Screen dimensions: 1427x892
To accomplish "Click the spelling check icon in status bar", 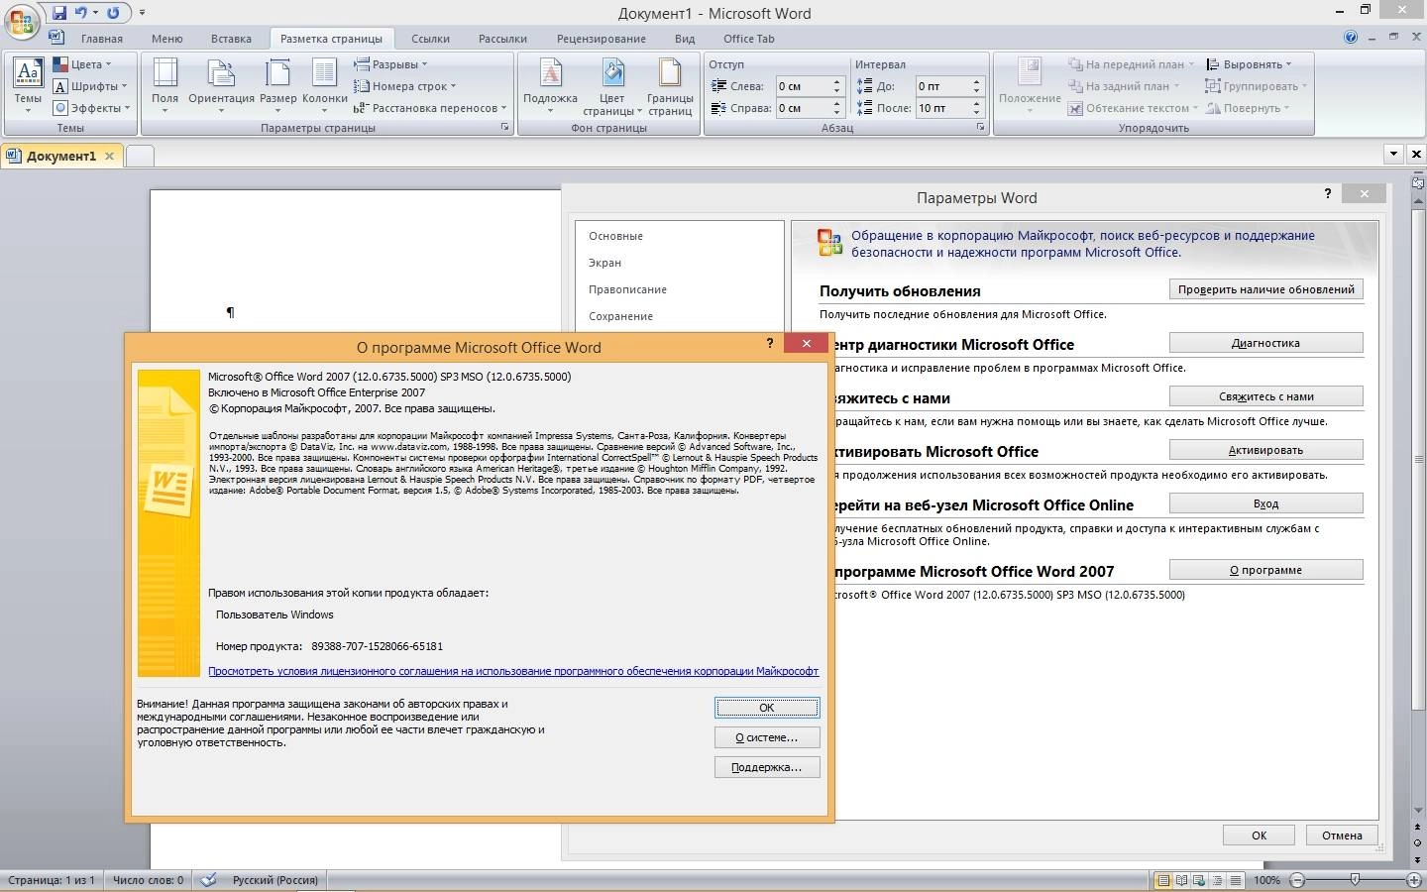I will coord(208,879).
